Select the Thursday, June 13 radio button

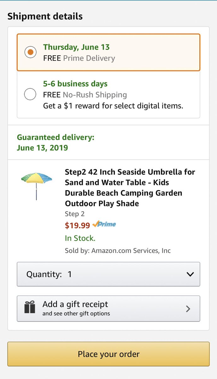click(x=30, y=52)
